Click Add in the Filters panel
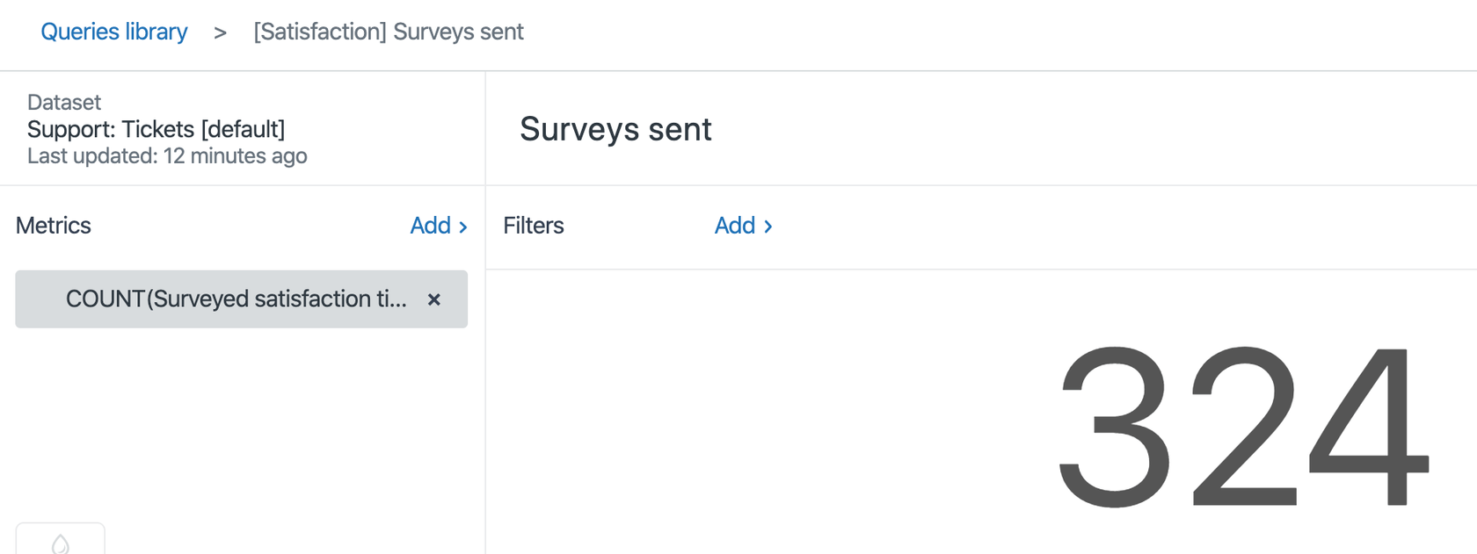Screen dimensions: 1477x554 point(733,226)
